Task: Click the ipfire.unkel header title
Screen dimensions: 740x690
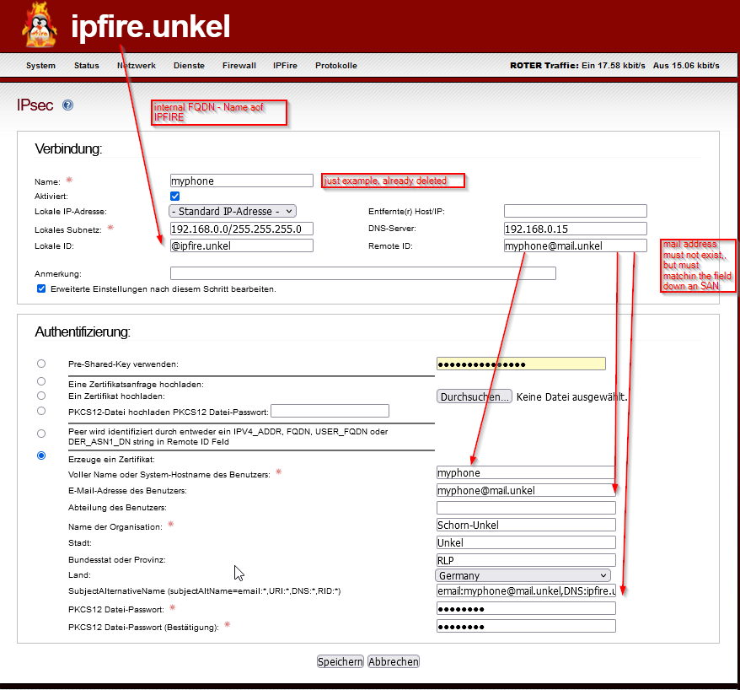Action: (151, 26)
